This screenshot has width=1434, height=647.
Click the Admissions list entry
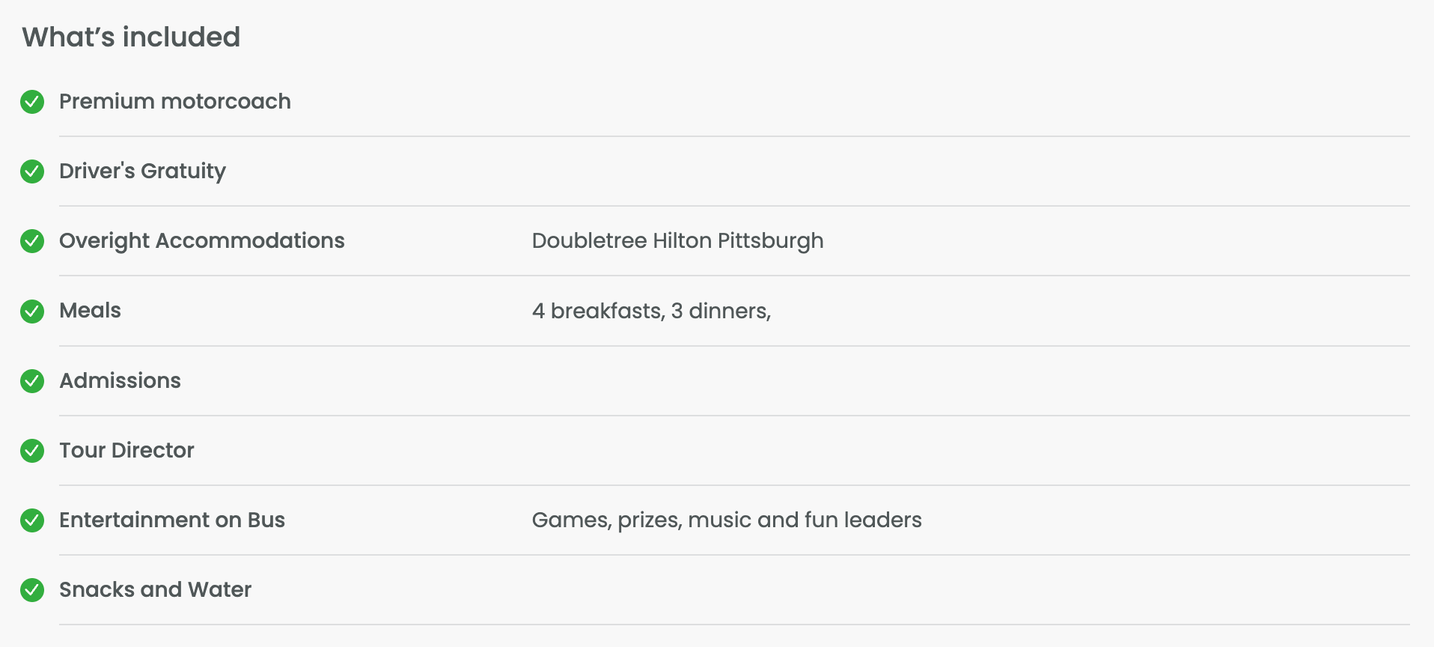(120, 380)
